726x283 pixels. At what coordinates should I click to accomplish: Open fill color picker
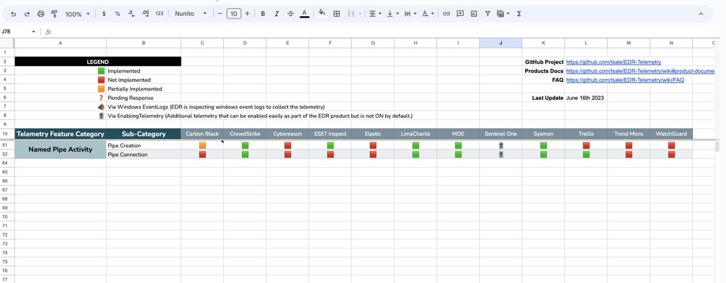point(322,13)
